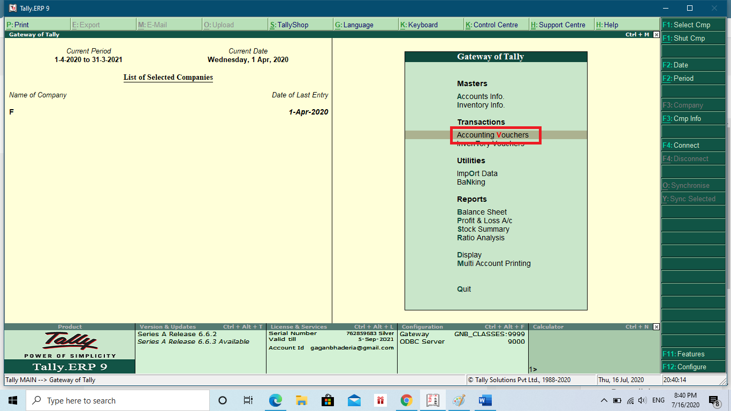This screenshot has width=731, height=411.
Task: Launch Microsoft Store from the taskbar
Action: click(x=328, y=400)
